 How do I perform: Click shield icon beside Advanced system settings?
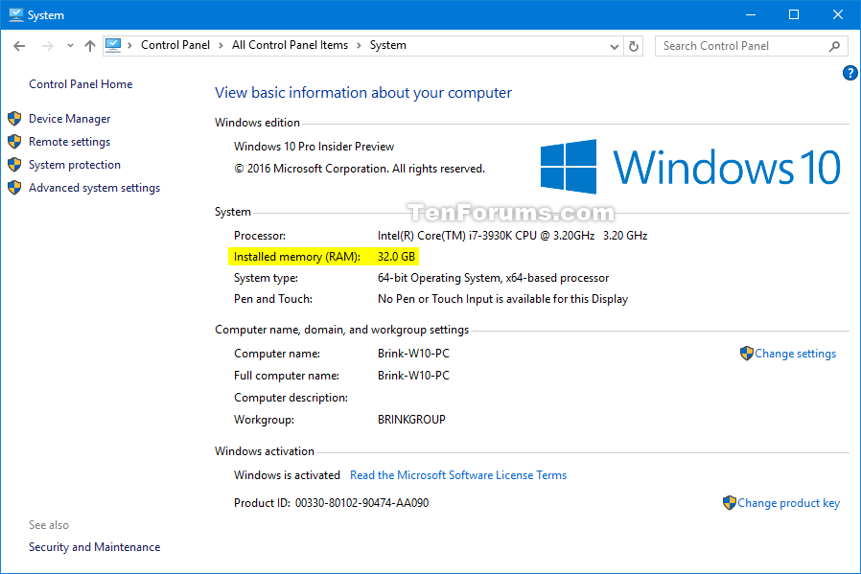[14, 188]
